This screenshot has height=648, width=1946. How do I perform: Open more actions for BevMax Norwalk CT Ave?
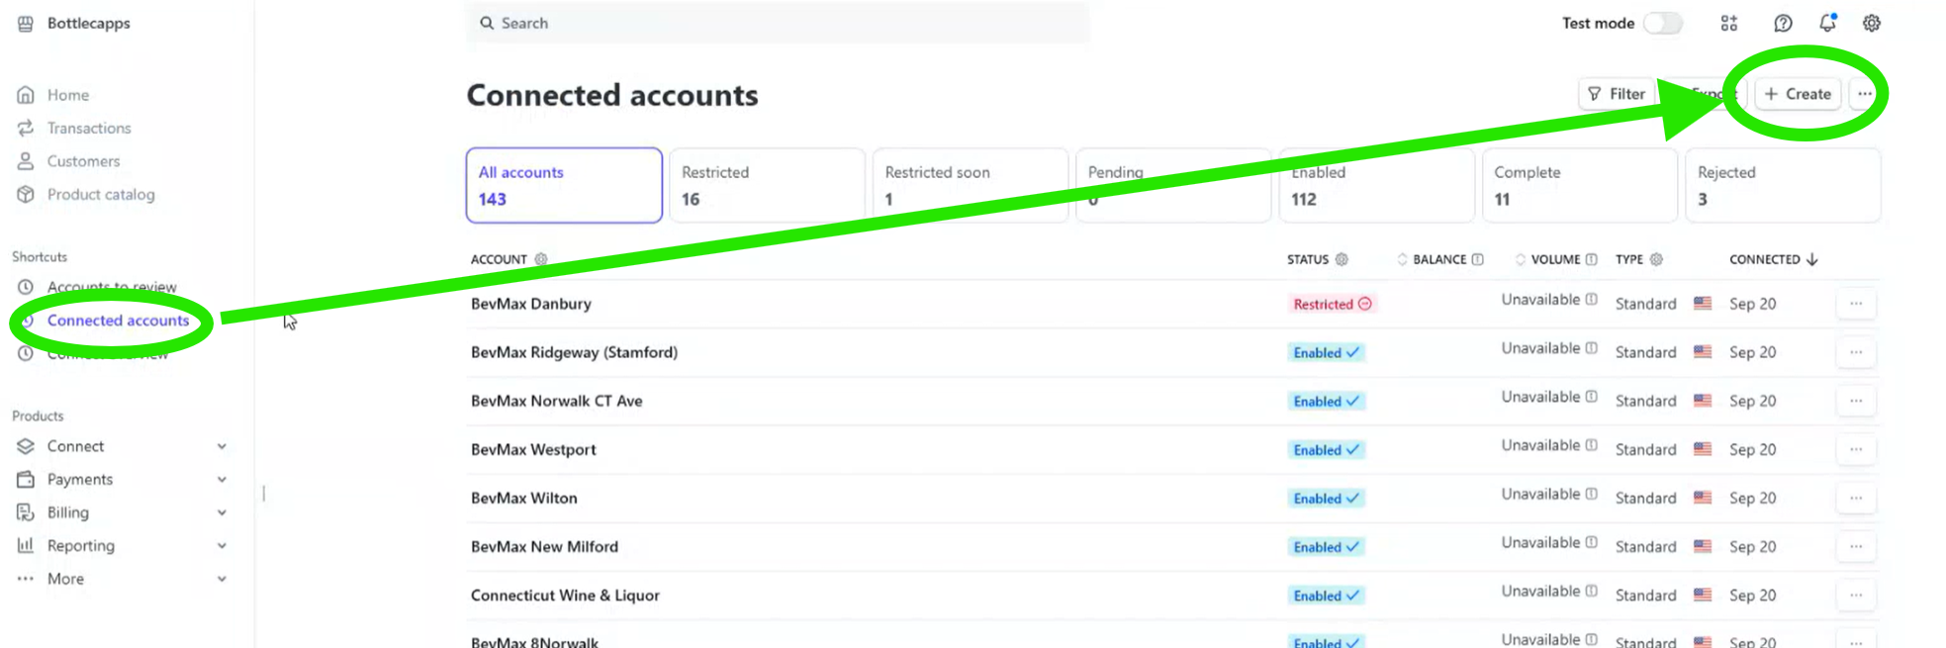1856,401
